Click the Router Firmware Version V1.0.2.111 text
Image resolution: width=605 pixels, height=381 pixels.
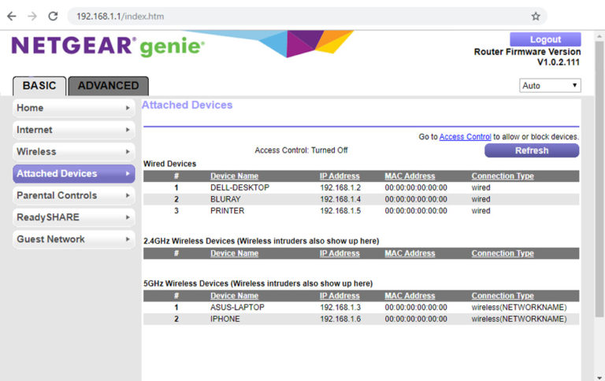[527, 57]
